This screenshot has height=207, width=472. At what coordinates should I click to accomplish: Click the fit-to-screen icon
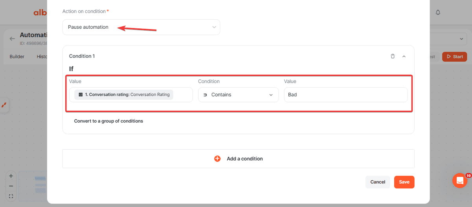tap(11, 196)
